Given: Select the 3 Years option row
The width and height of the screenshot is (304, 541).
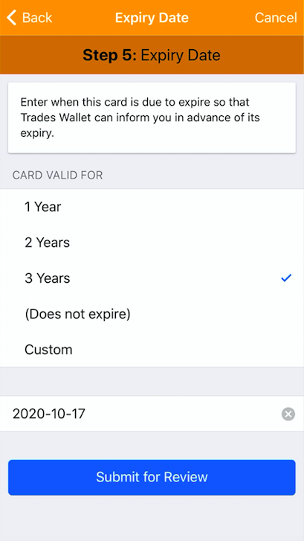Looking at the screenshot, I should [x=152, y=278].
